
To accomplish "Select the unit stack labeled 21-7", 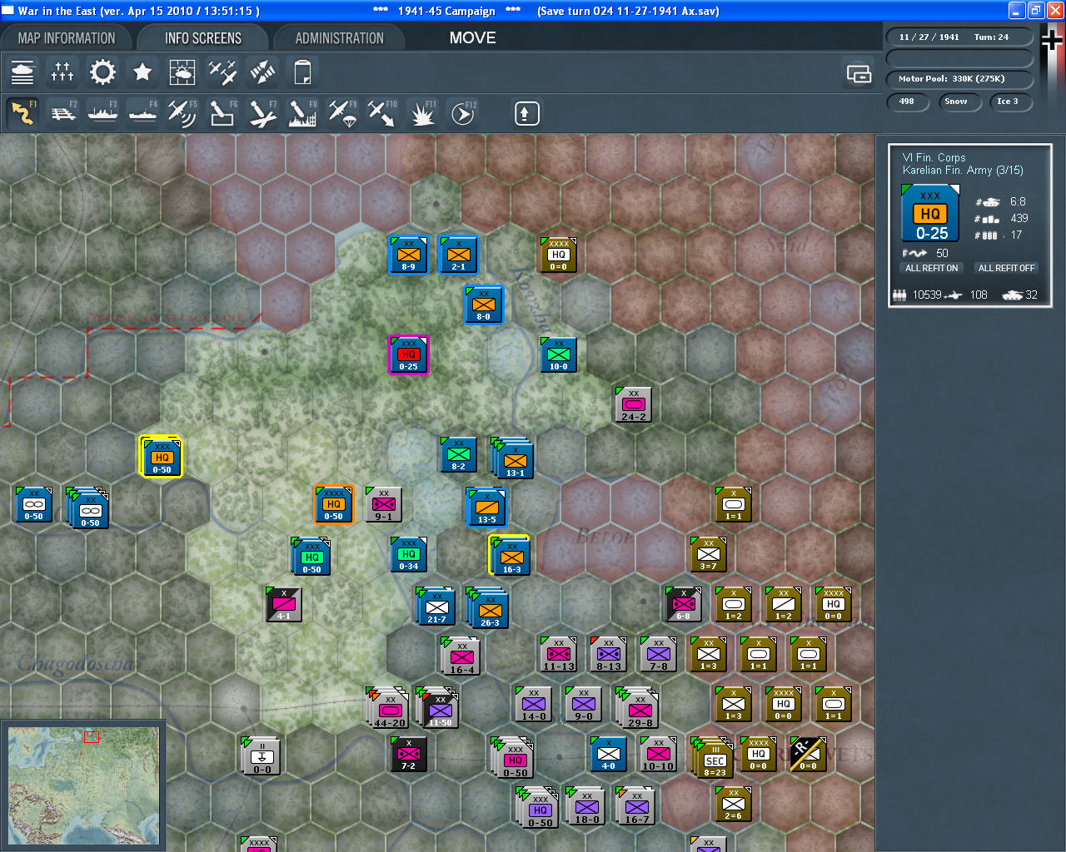I will [x=436, y=606].
